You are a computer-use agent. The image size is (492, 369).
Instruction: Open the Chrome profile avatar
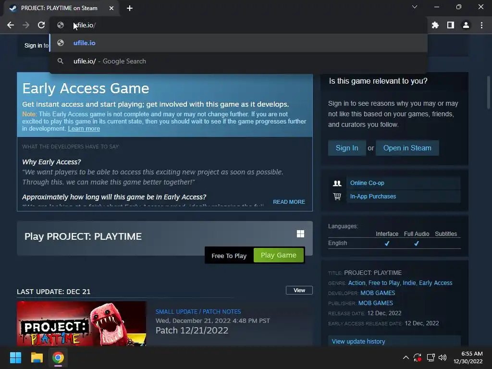[466, 25]
